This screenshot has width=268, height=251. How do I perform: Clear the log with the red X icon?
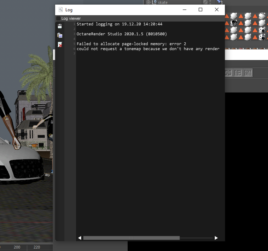pos(60,44)
